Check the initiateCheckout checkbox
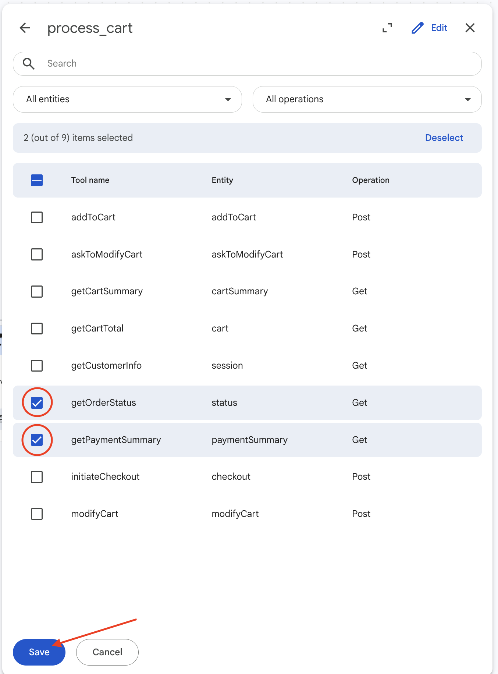The width and height of the screenshot is (498, 674). (37, 477)
